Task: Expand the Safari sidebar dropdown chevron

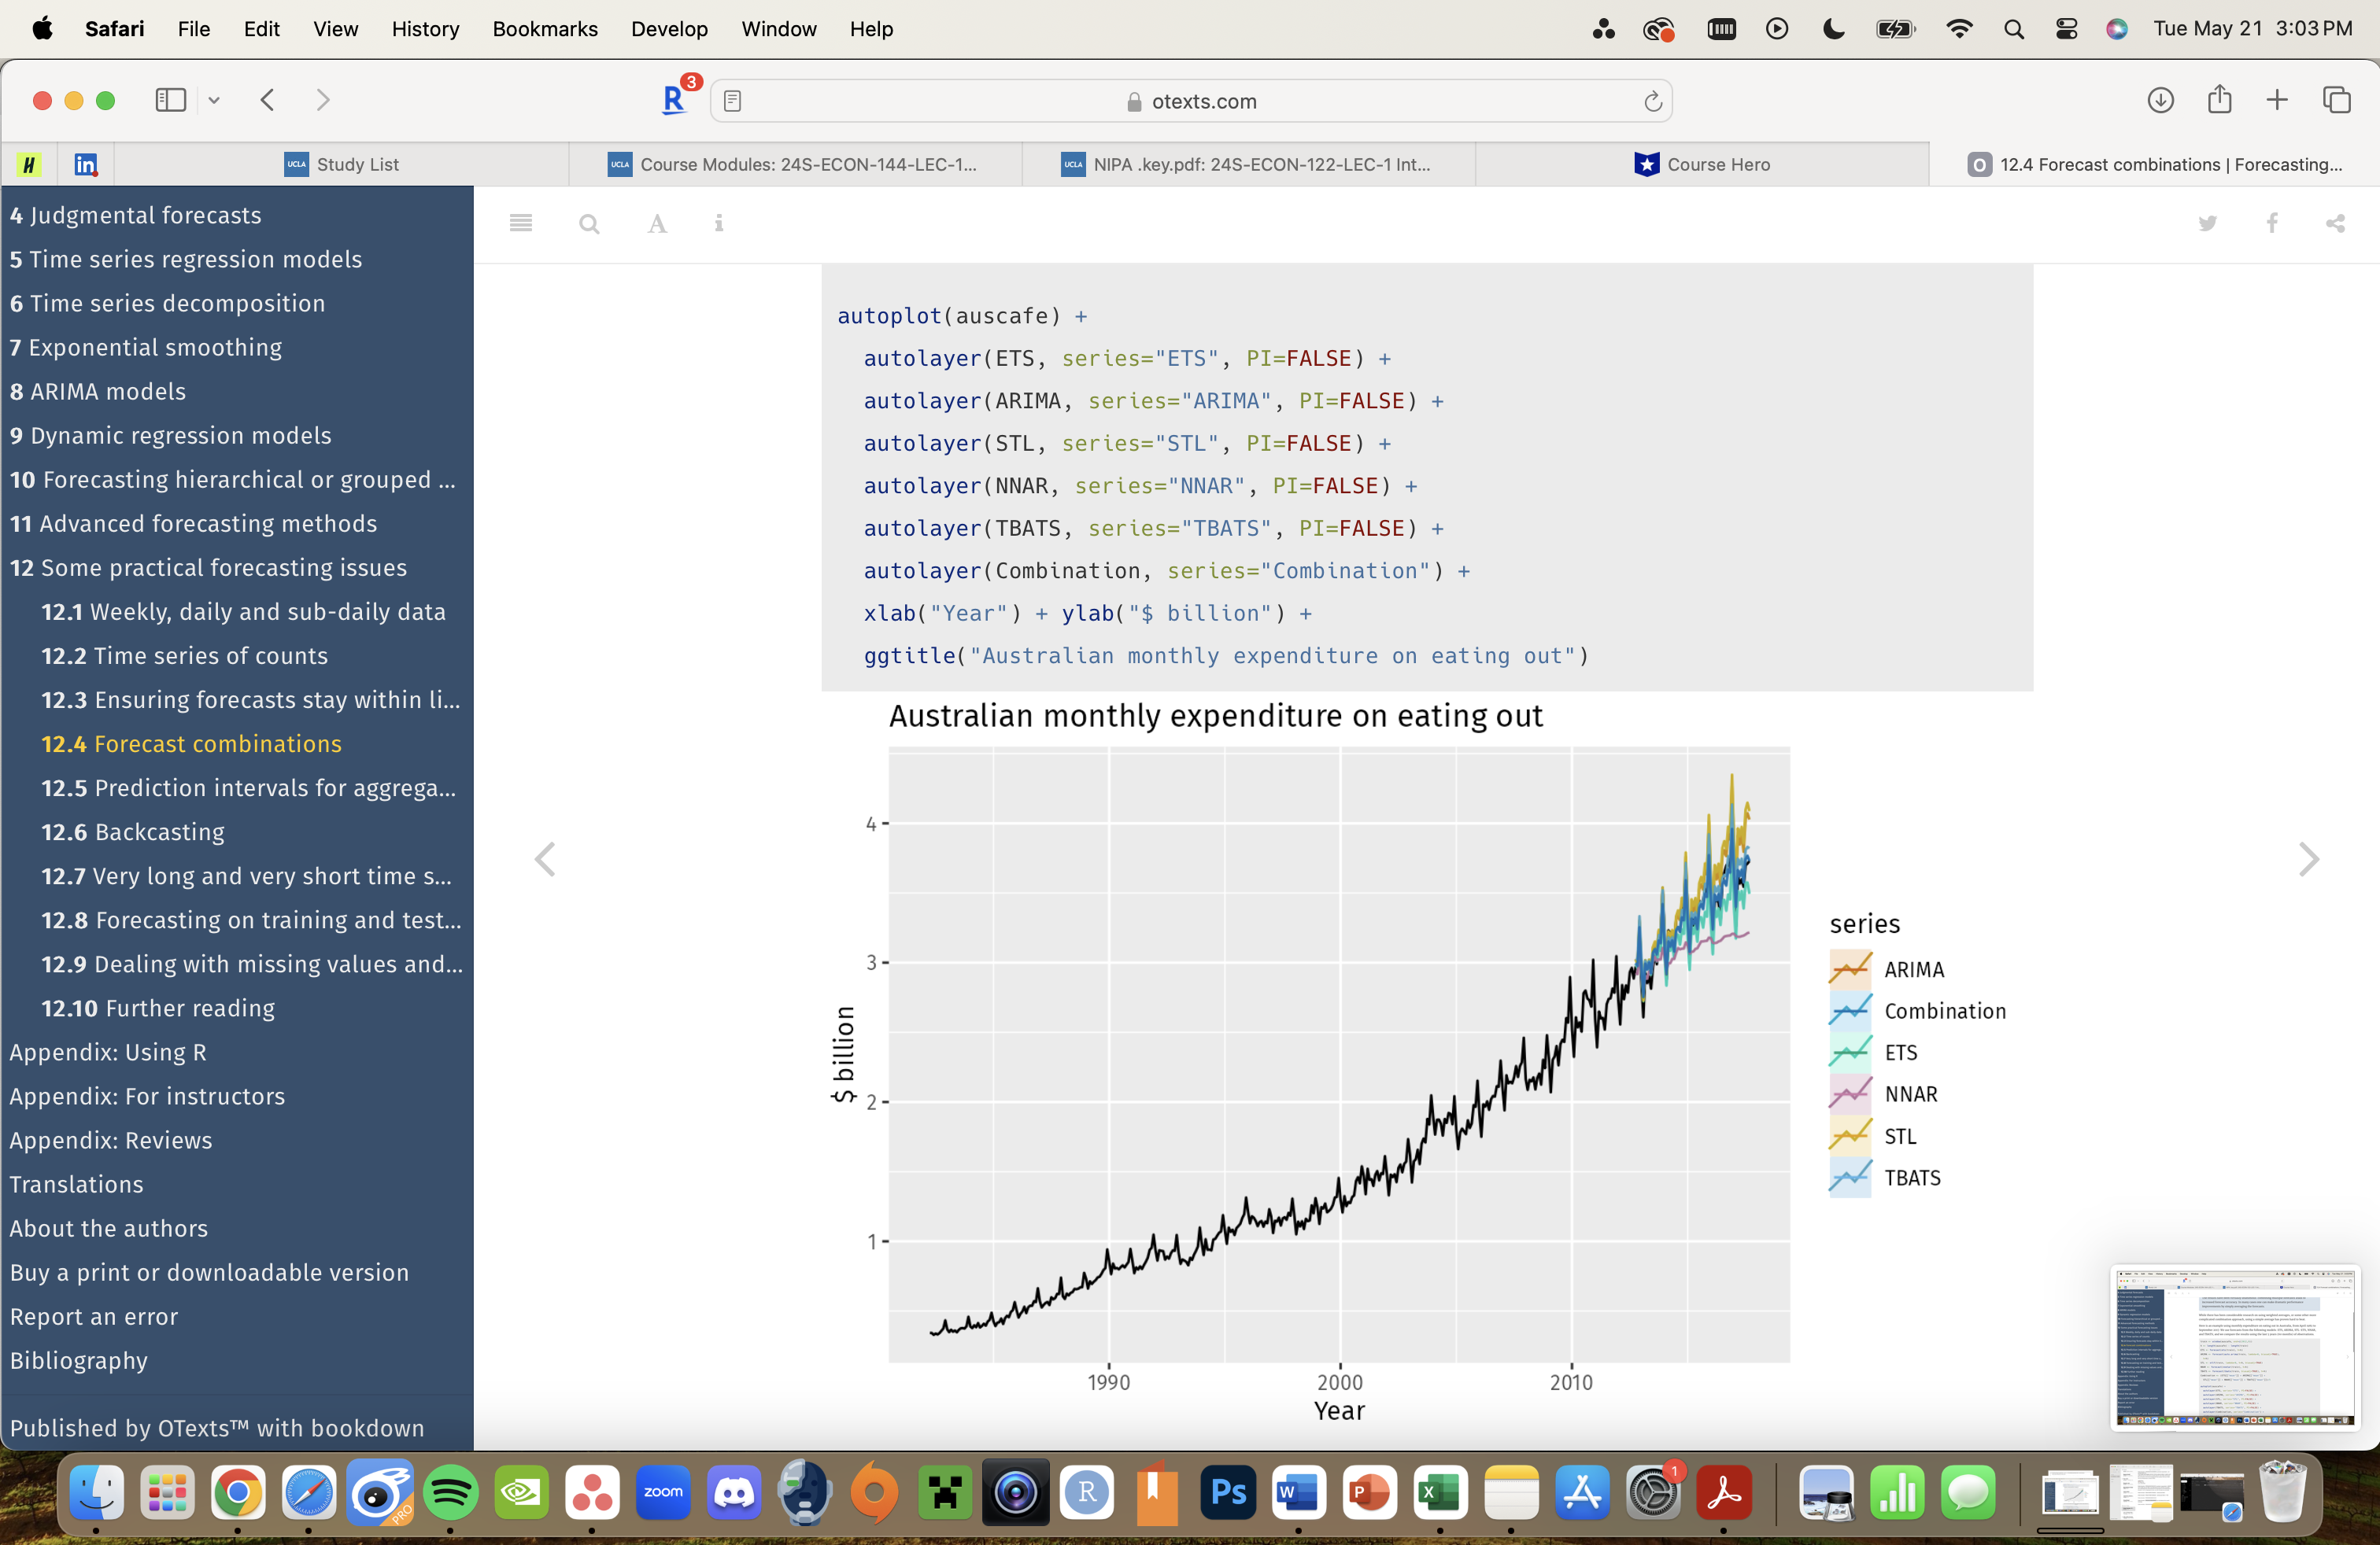Action: (x=214, y=100)
